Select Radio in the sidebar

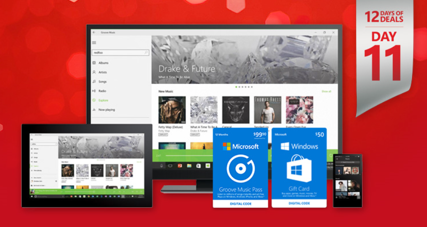point(102,91)
